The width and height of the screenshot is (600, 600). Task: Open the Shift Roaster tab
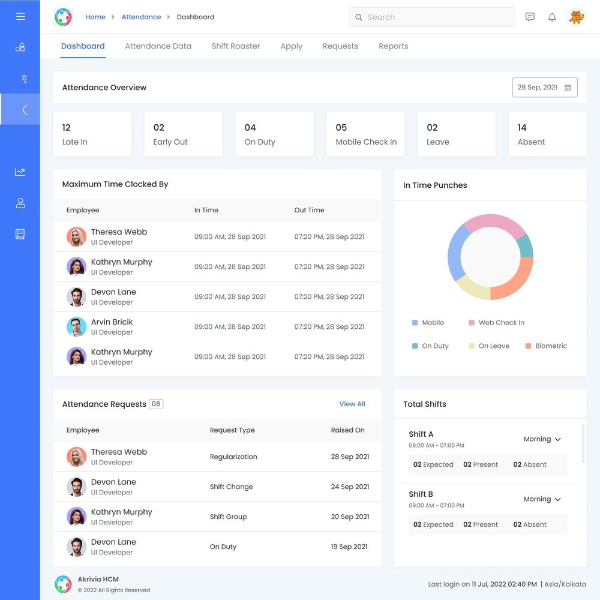point(236,46)
